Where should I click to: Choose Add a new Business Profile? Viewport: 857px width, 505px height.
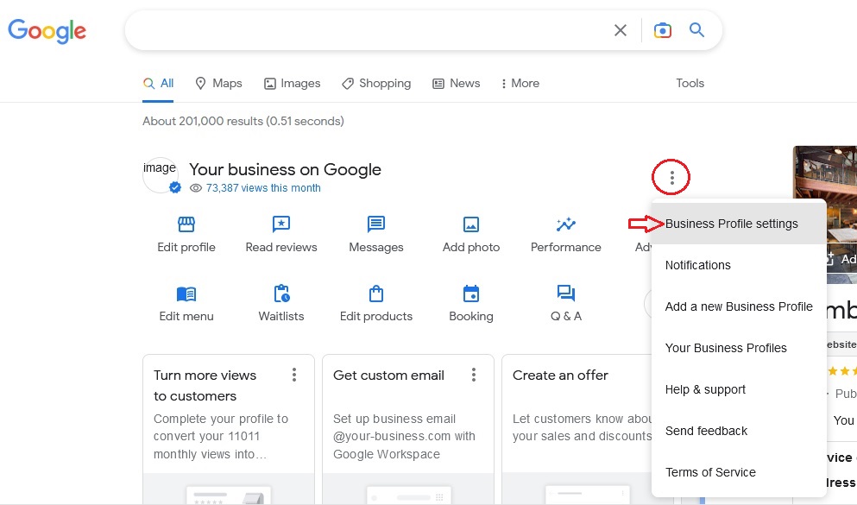coord(739,306)
